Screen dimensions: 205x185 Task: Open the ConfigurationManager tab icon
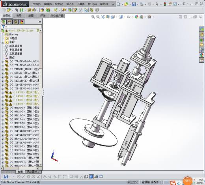[15, 22]
